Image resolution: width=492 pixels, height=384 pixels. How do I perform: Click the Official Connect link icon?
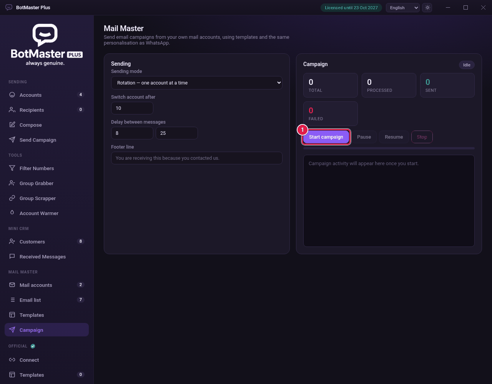[x=12, y=360]
